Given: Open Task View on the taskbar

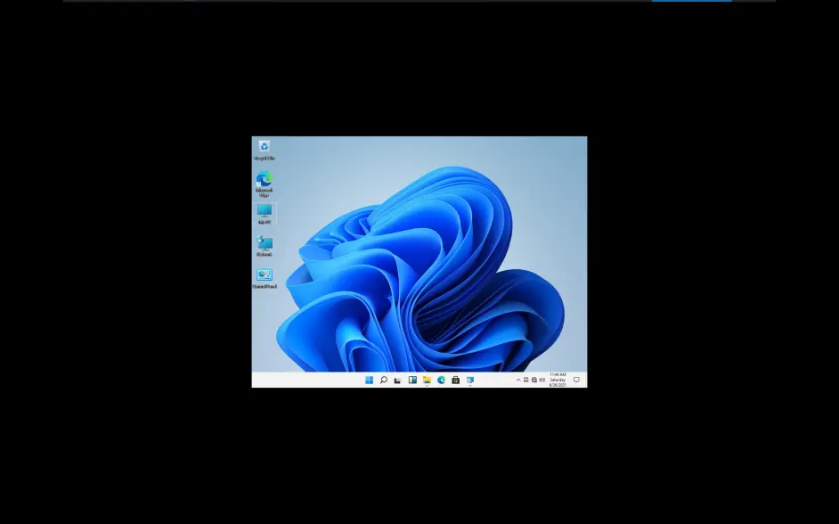Looking at the screenshot, I should (x=397, y=380).
